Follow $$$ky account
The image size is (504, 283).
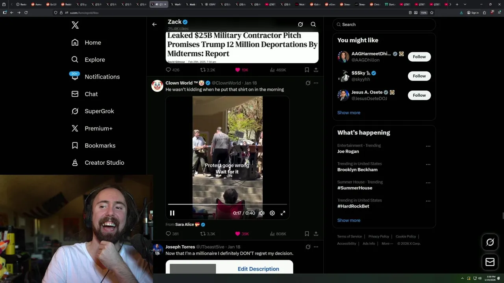(419, 76)
